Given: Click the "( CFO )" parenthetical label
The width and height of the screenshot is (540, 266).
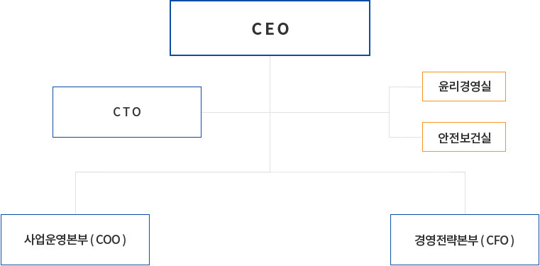Looking at the screenshot, I should [x=497, y=240].
